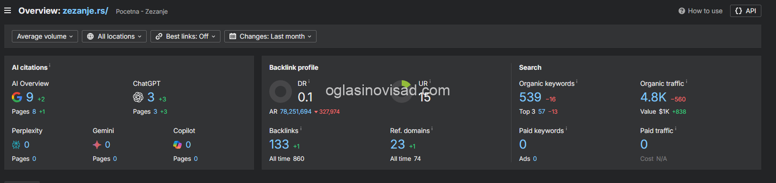776x183 pixels.
Task: Click the Pocetna - Zezanje page title
Action: coord(142,11)
